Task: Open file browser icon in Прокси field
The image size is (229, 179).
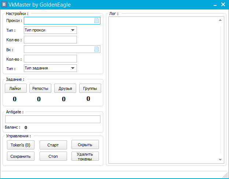Action: tap(96, 20)
